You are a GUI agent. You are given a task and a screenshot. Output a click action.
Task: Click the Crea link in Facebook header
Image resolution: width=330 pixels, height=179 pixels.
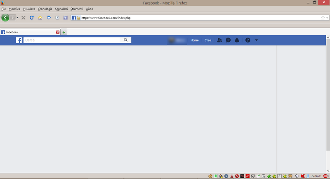[208, 40]
